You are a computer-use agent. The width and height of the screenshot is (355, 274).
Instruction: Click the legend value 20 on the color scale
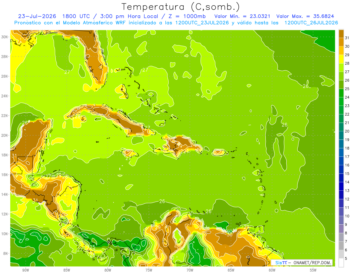[x=347, y=131]
